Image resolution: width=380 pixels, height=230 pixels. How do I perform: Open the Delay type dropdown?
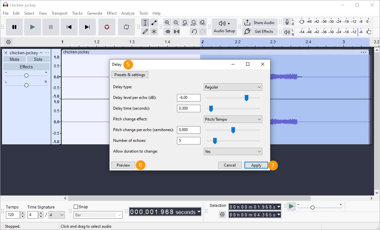coord(233,87)
